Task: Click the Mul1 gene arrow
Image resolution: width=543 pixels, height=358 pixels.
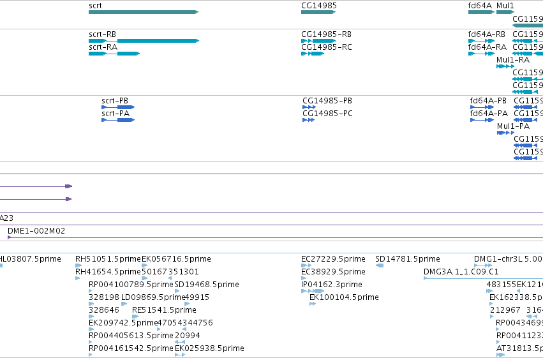Action: (505, 12)
